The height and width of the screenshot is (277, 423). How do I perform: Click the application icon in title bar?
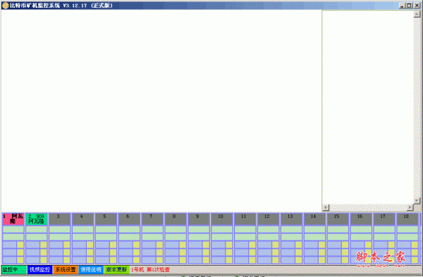tap(6, 6)
